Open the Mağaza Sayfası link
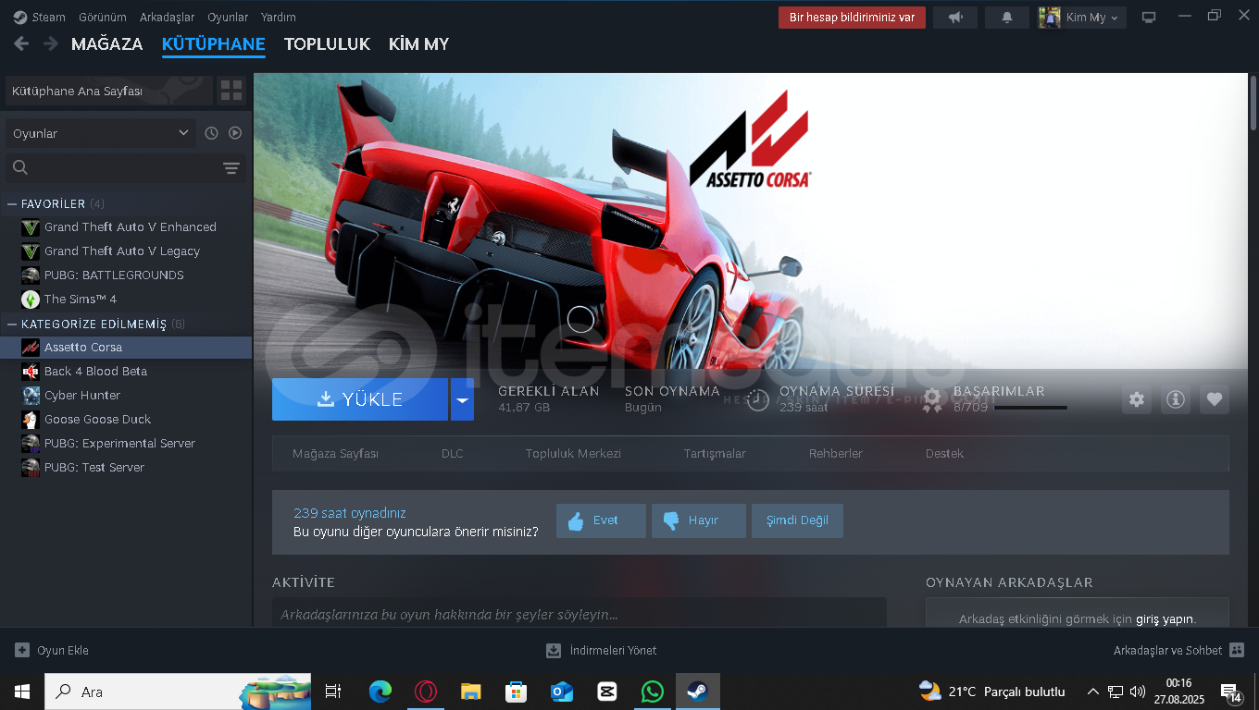This screenshot has height=710, width=1259. [x=335, y=454]
